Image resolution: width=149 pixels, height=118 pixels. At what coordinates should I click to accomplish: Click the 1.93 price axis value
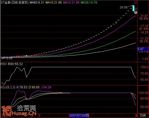[145, 59]
